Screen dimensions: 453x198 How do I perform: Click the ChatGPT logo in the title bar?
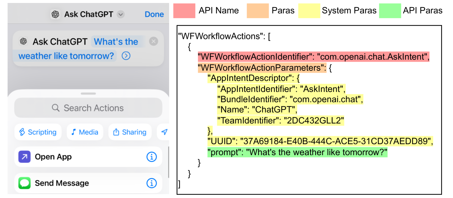(x=55, y=14)
